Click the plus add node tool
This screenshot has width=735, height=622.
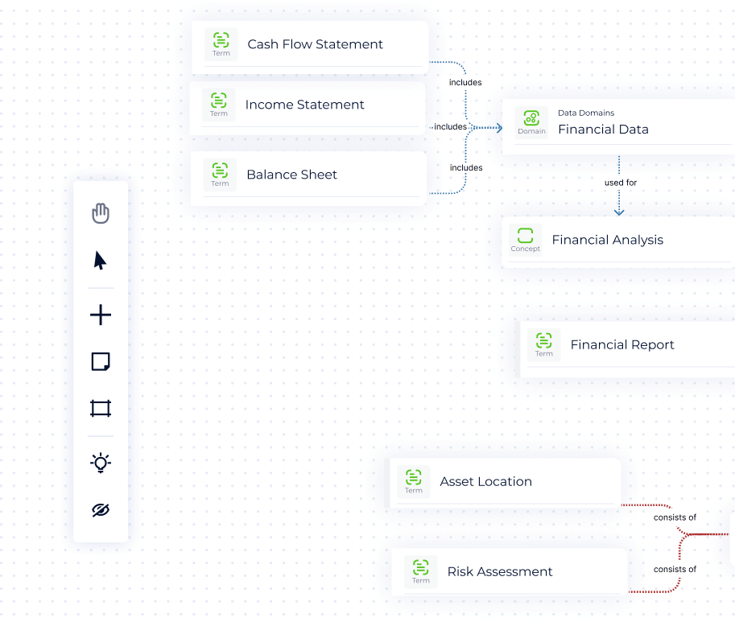(100, 315)
